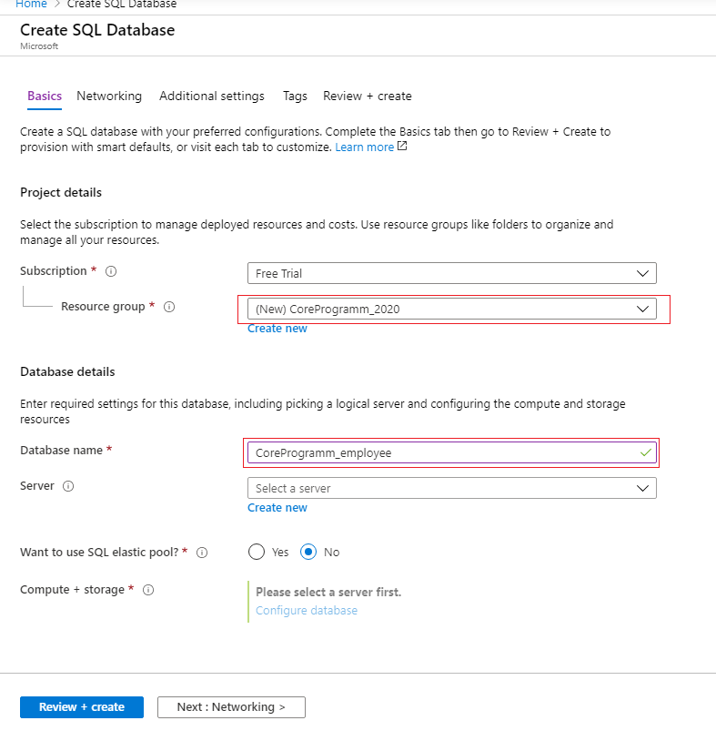
Task: Click the external link icon beside Learn more
Action: [x=402, y=147]
